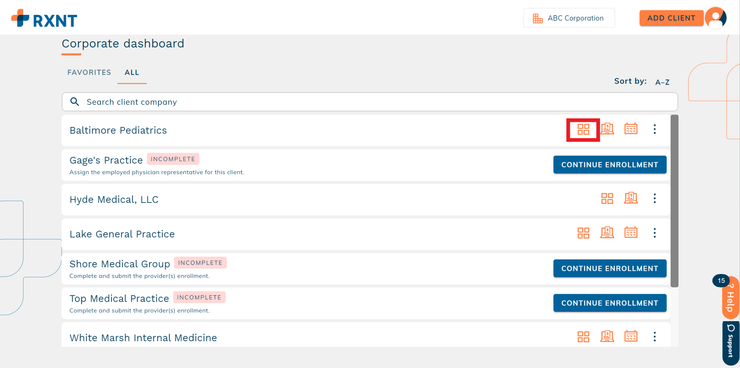The height and width of the screenshot is (368, 740).
Task: Click INCOMPLETE badge on Gage's Practice
Action: click(x=173, y=159)
